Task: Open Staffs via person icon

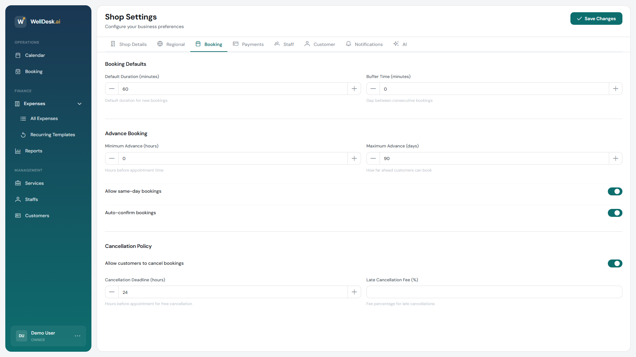Action: [18, 199]
